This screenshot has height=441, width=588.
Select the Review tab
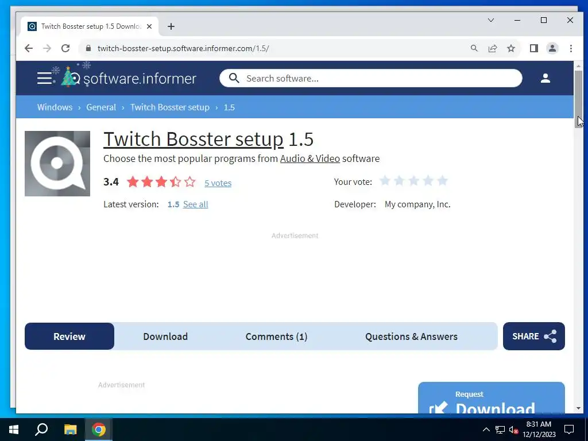click(69, 336)
